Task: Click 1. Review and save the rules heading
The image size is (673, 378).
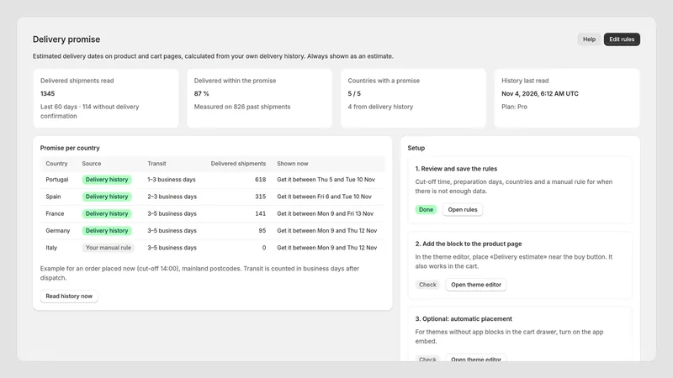Action: pos(456,169)
